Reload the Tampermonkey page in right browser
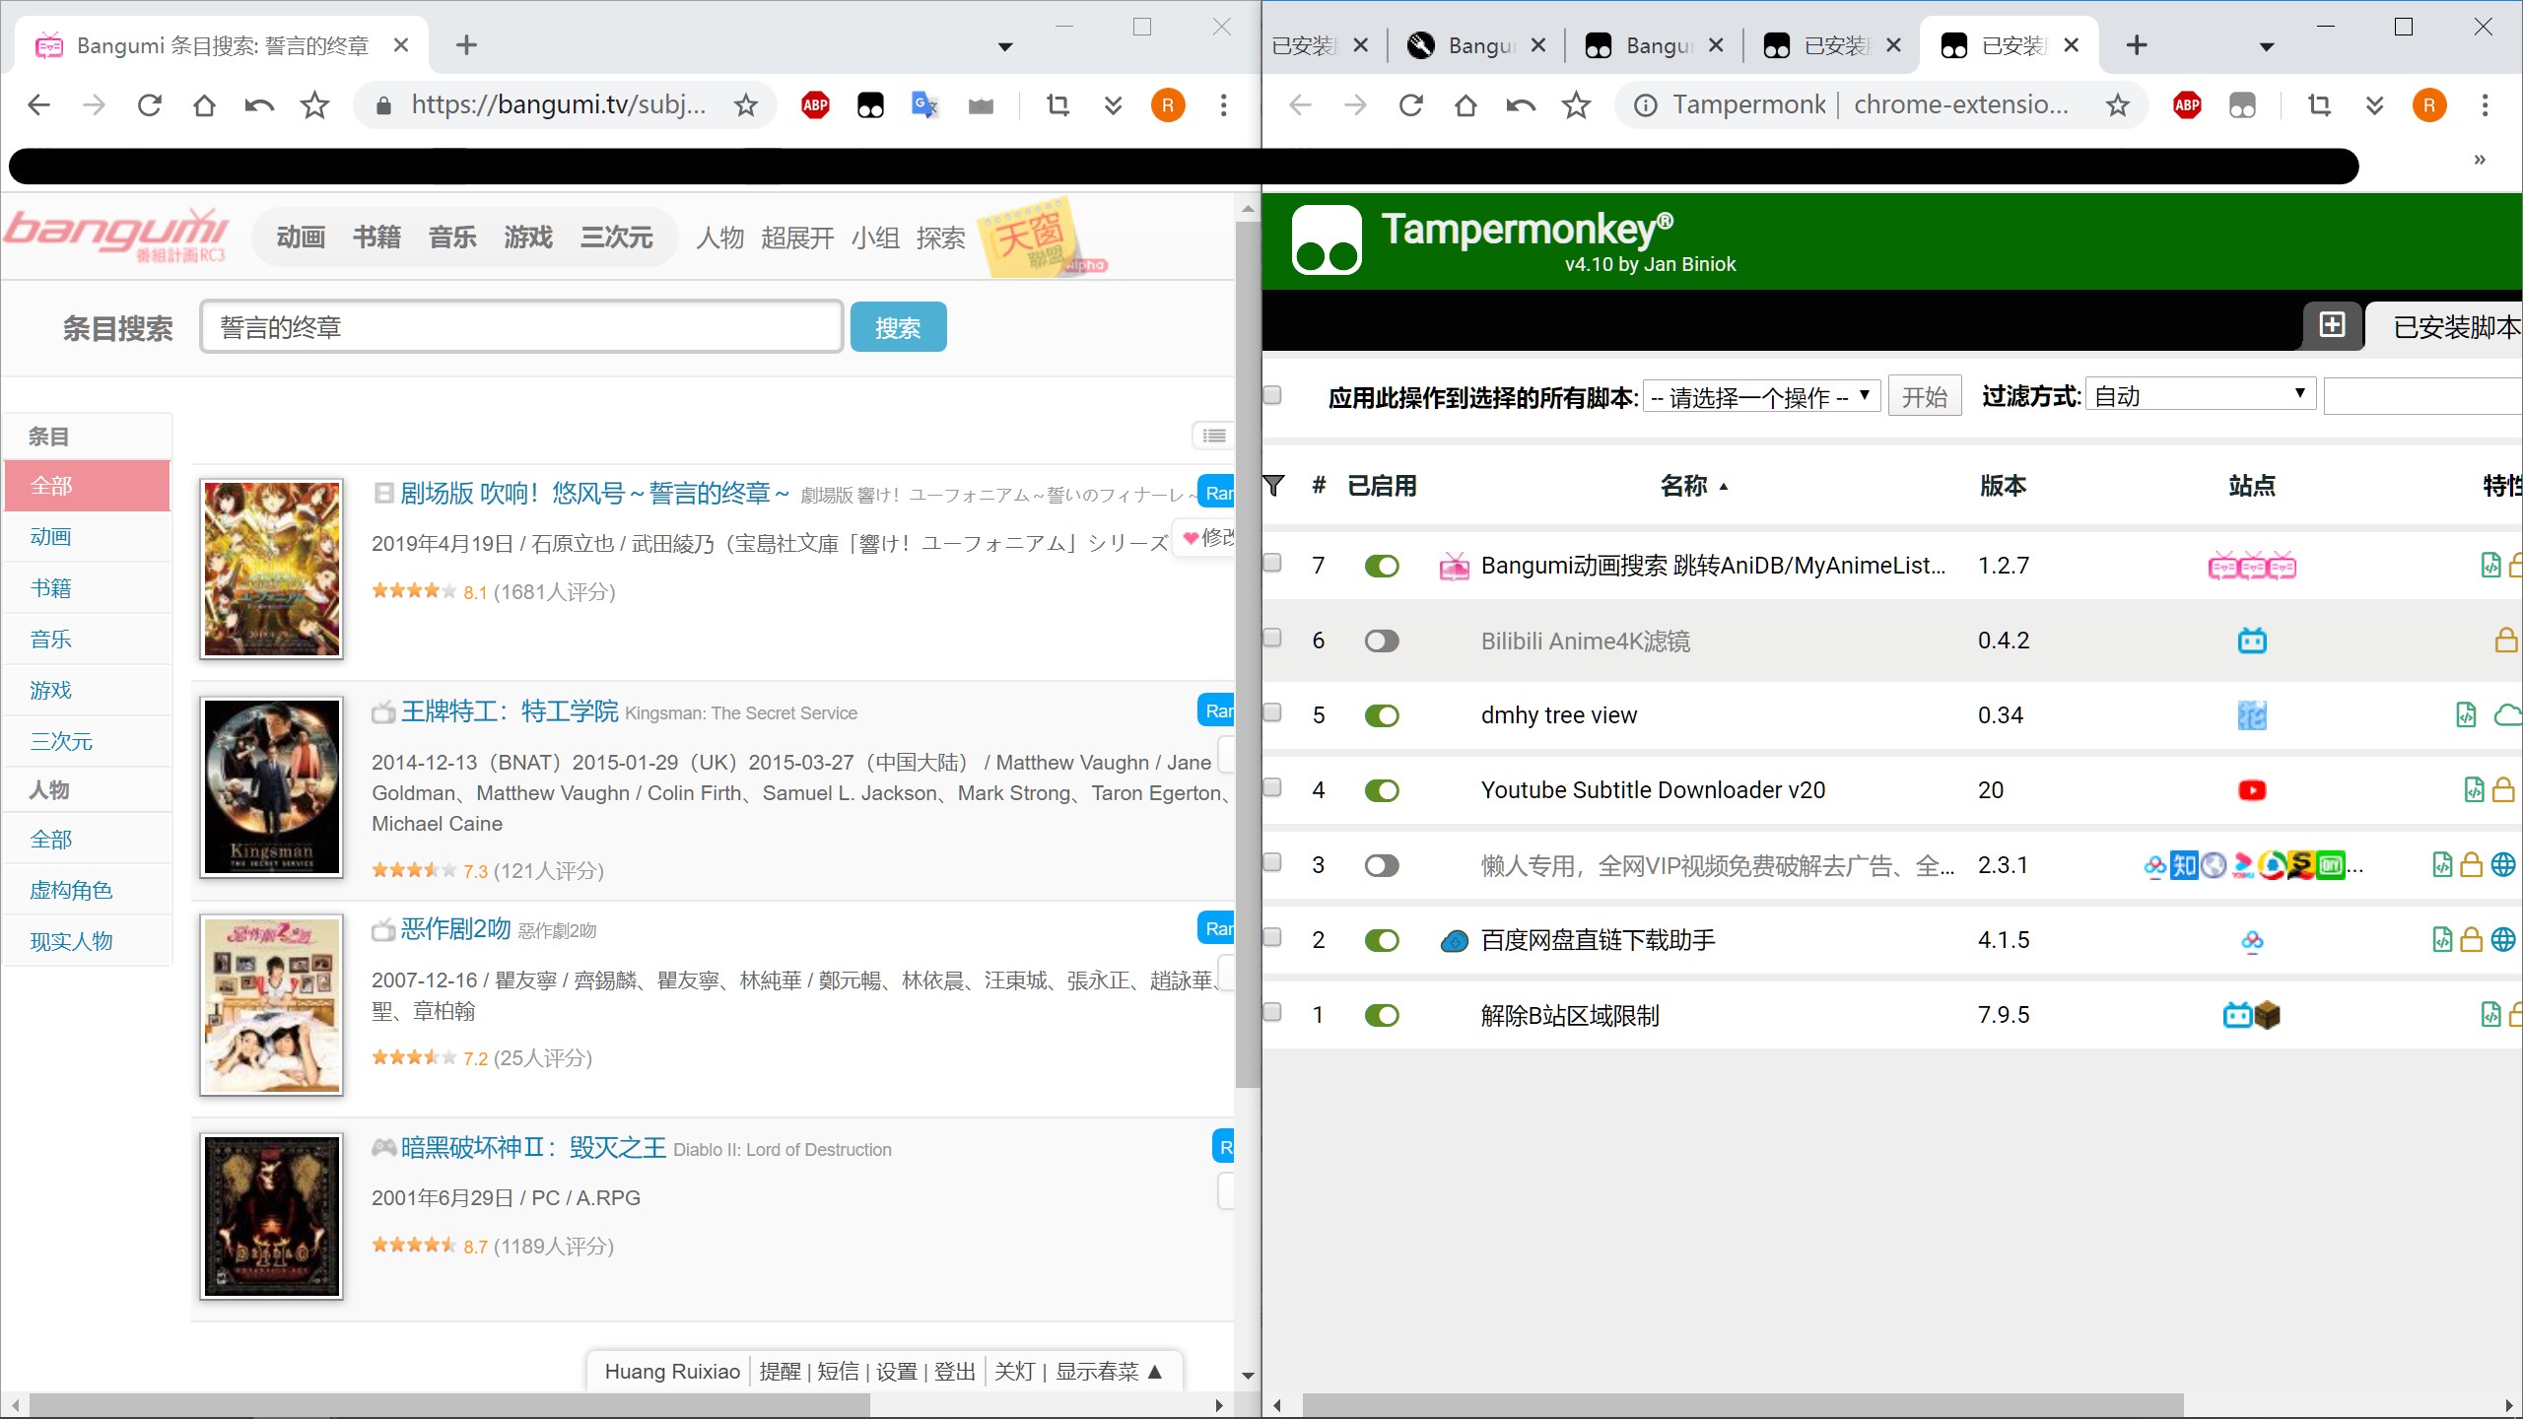2523x1419 pixels. click(x=1410, y=104)
